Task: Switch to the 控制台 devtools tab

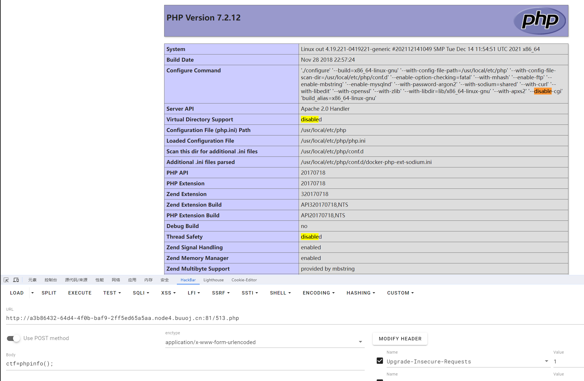Action: (x=51, y=280)
